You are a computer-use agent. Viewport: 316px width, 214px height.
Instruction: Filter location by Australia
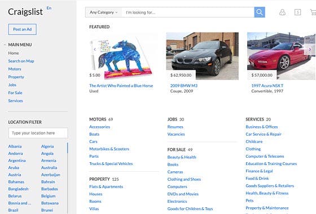pos(49,168)
